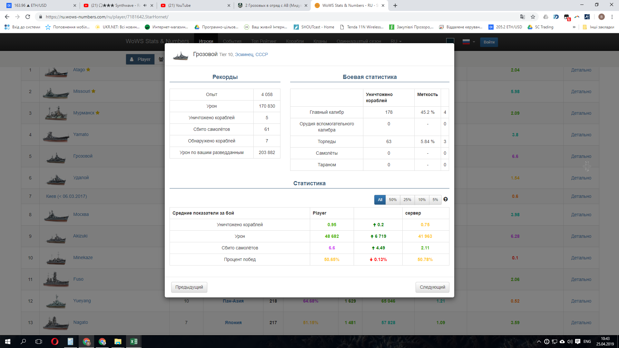Launch Opera from the taskbar
The image size is (619, 348).
54,342
